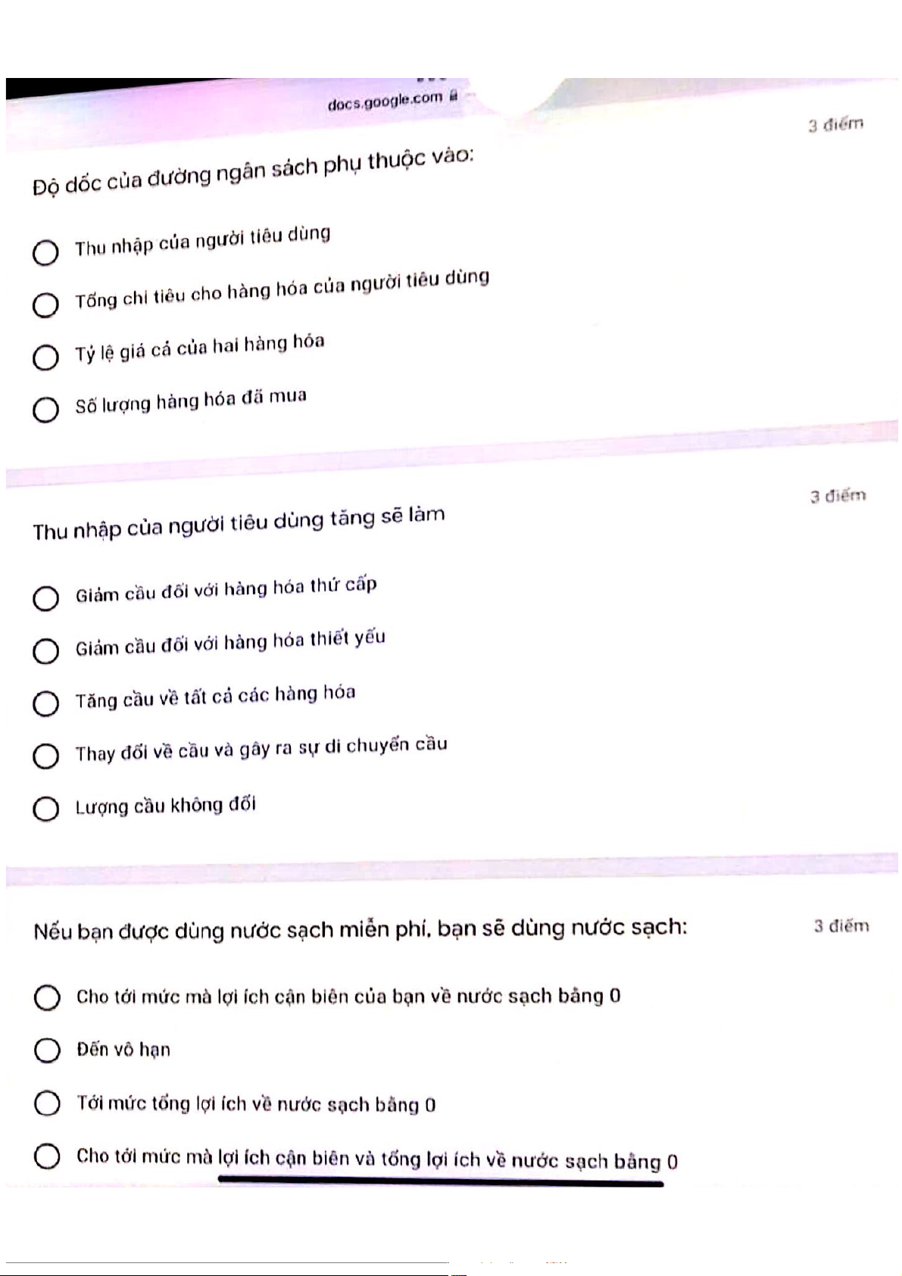Screen dimensions: 902x1276
Task: Click the lock icon beside docs.google.com
Action: (453, 96)
